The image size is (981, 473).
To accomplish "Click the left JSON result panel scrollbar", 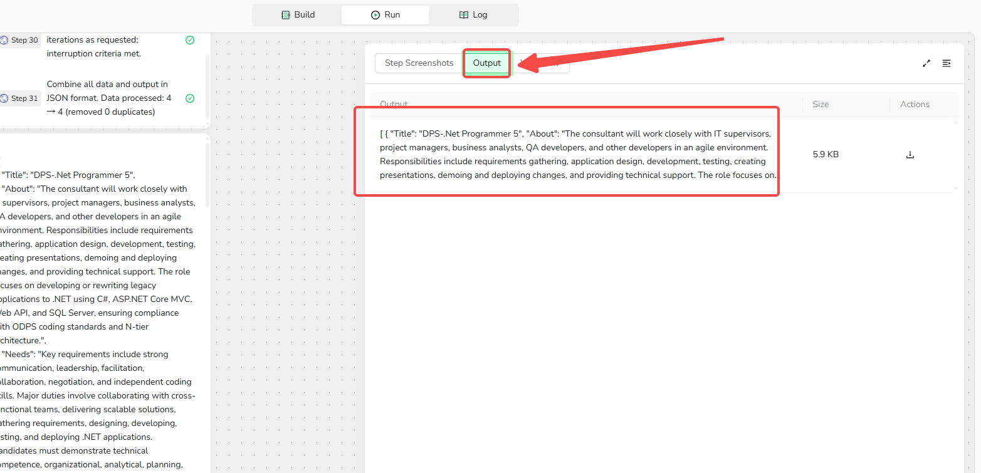I will coord(207,175).
